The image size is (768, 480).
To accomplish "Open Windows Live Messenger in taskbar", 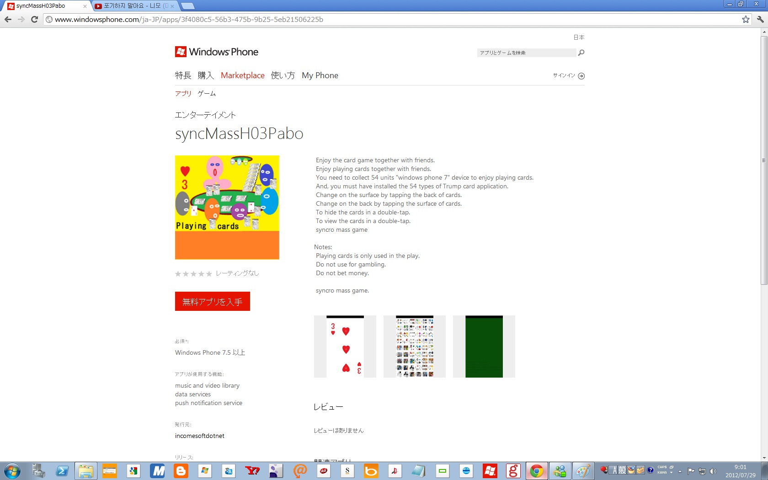I will click(x=560, y=471).
